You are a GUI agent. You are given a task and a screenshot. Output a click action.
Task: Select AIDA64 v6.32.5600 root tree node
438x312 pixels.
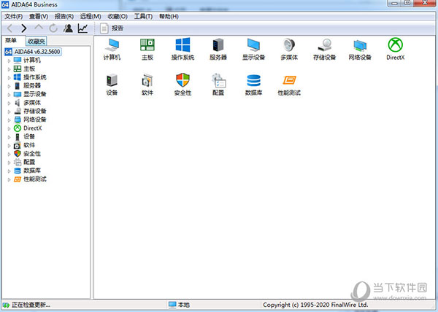point(33,52)
